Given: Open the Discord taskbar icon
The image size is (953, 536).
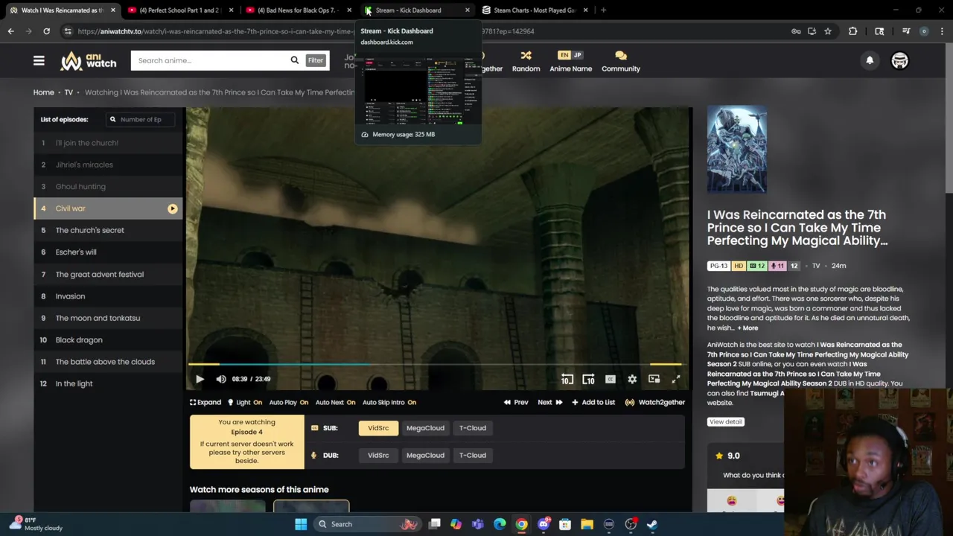Looking at the screenshot, I should [x=544, y=524].
